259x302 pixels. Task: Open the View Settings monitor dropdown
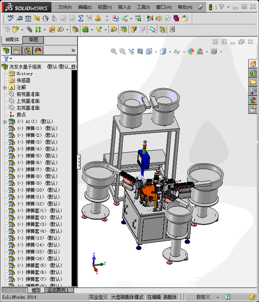[x=221, y=52]
